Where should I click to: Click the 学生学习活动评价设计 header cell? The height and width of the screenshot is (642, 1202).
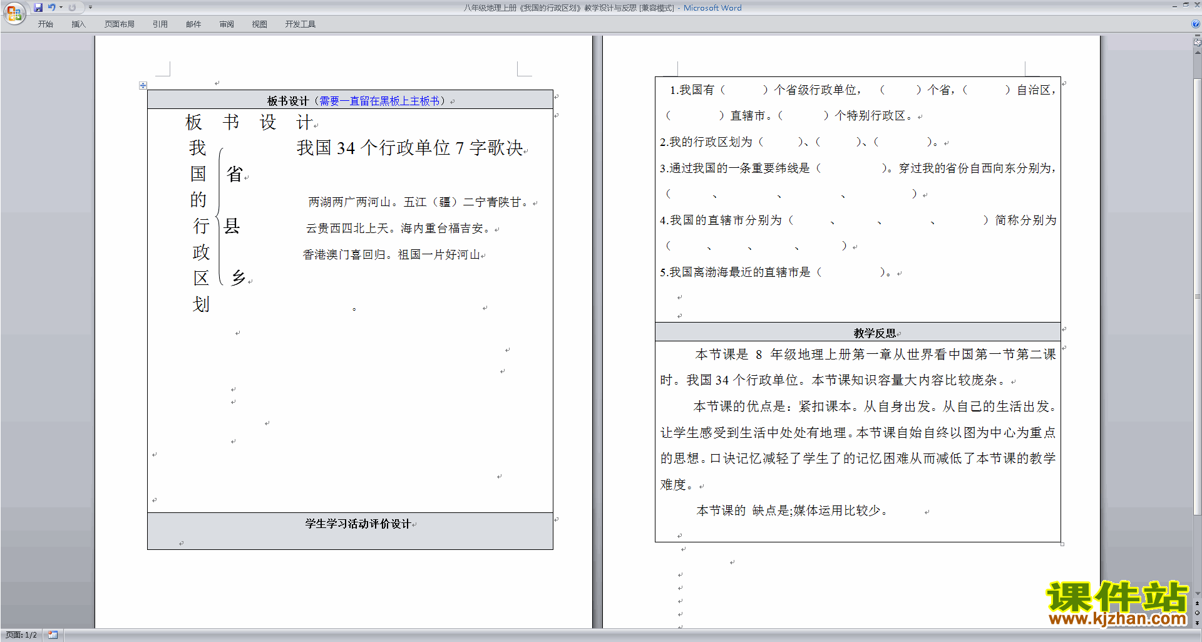[x=350, y=531]
